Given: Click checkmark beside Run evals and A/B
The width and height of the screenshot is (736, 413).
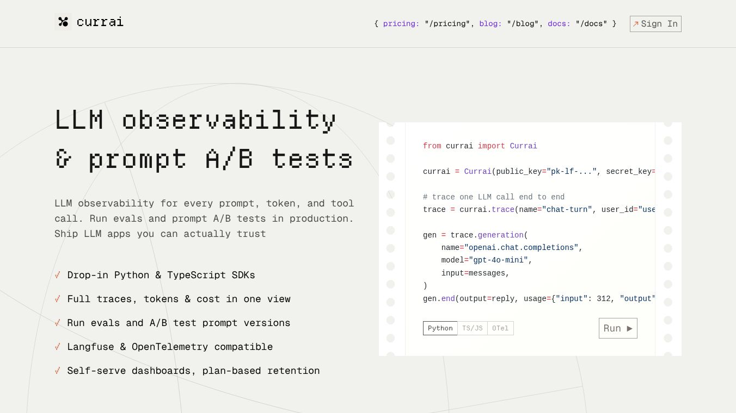Looking at the screenshot, I should point(58,323).
